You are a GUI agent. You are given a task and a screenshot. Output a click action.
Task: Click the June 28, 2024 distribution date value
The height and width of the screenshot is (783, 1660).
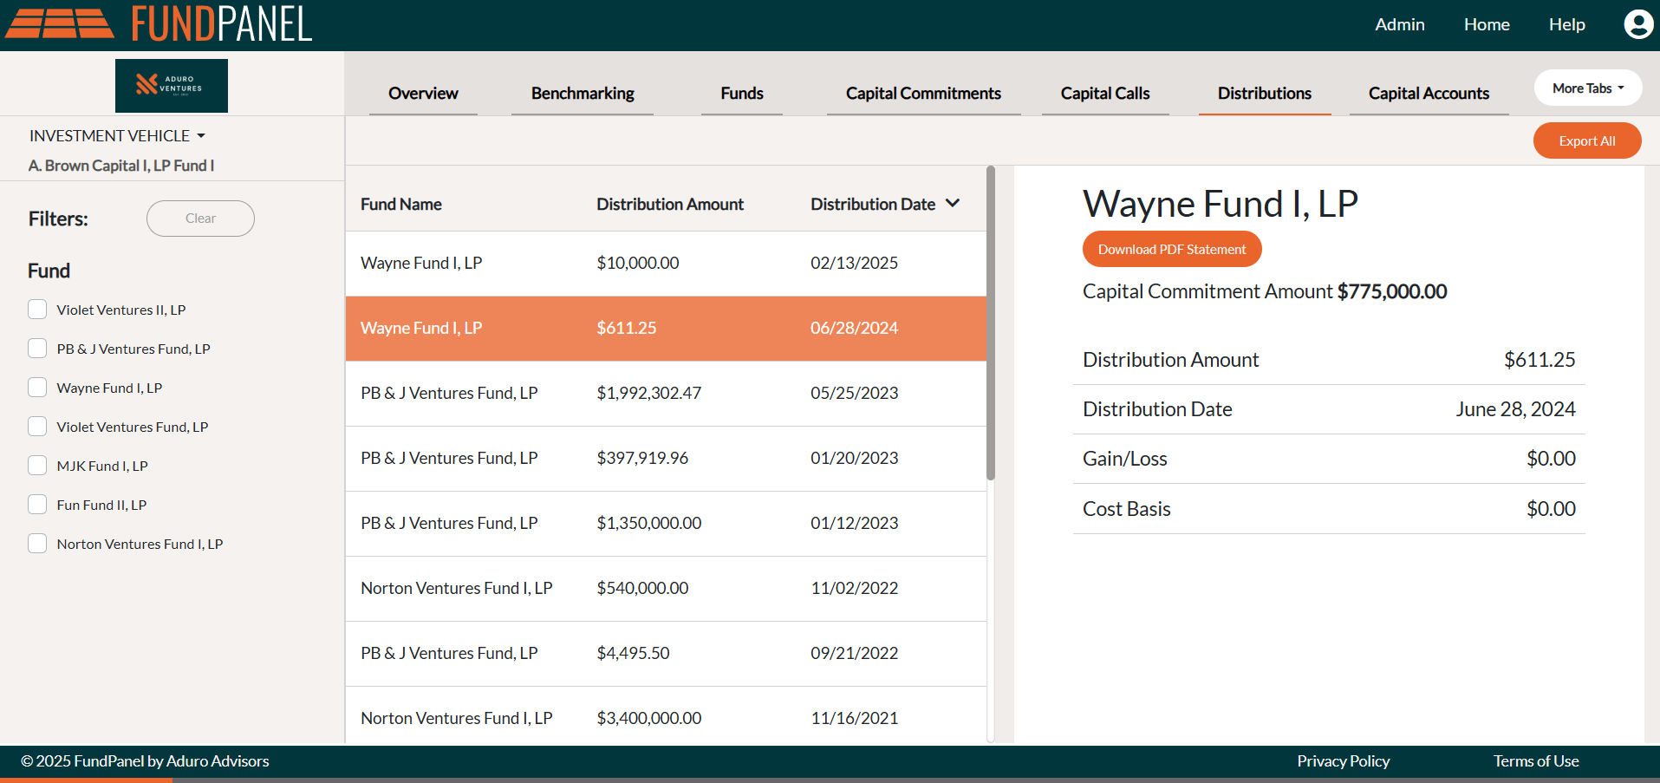point(1515,409)
